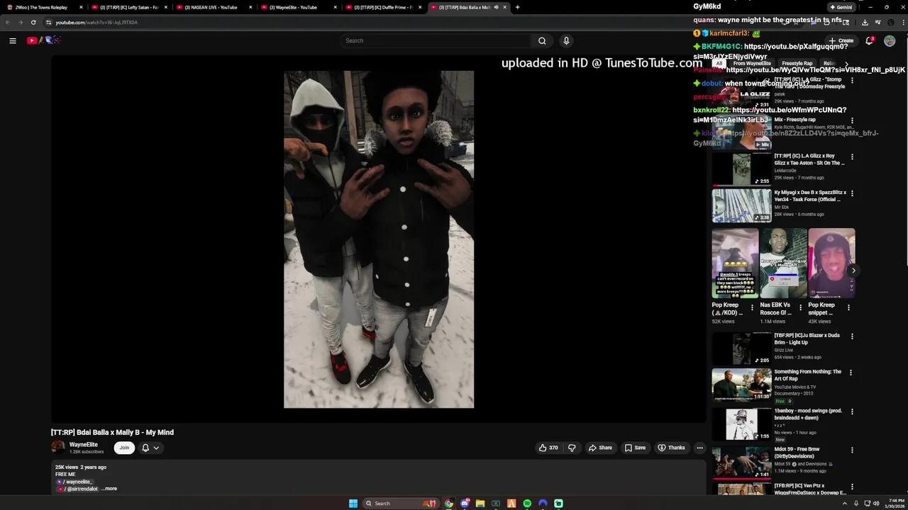Go to the YouTube home logo
The image size is (908, 510).
44,40
